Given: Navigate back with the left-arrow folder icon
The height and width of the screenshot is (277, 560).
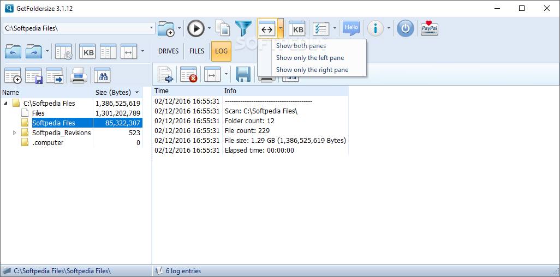Looking at the screenshot, I should pyautogui.click(x=13, y=51).
